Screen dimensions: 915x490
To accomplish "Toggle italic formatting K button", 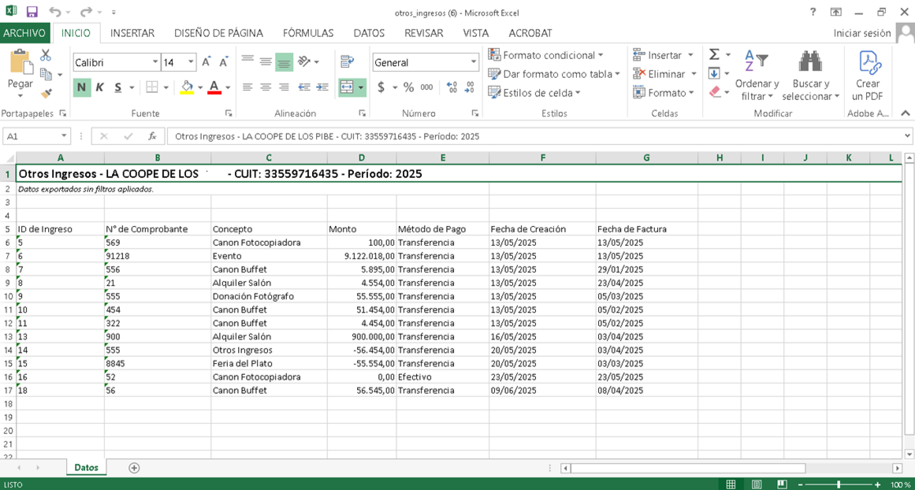I will (x=100, y=87).
